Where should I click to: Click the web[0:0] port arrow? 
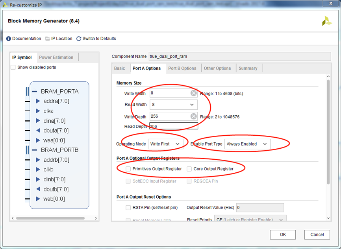[38, 199]
